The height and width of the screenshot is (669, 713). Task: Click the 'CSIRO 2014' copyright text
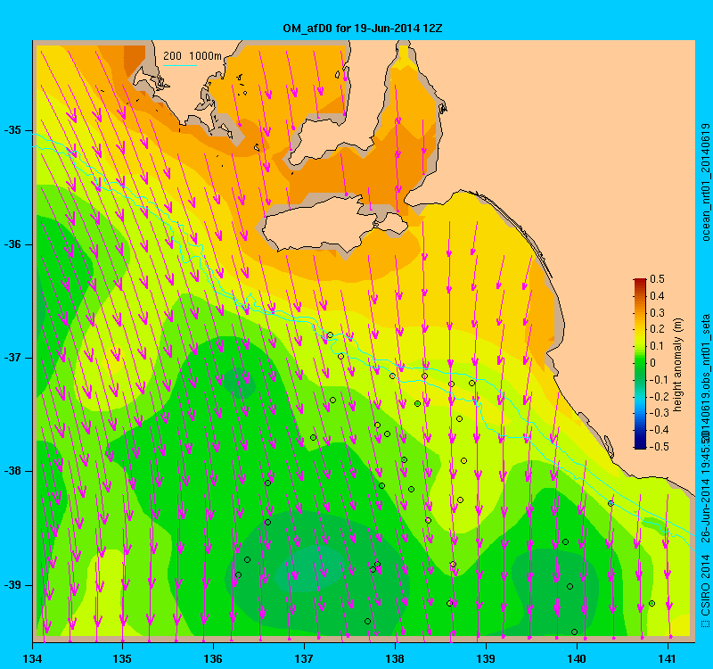click(705, 586)
